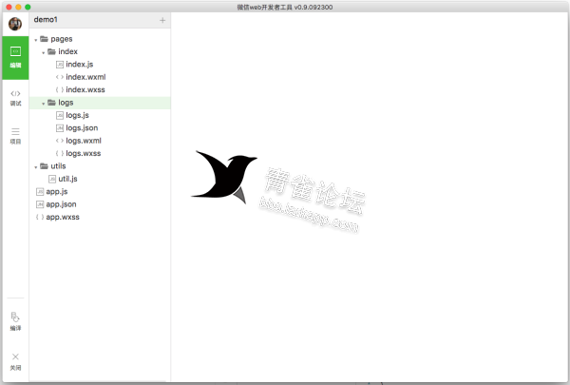Select the pages folder label
The image size is (570, 385).
[x=62, y=39]
